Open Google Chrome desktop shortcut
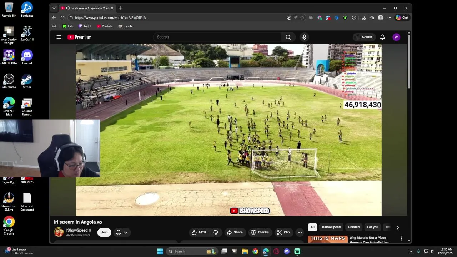Screen dimensions: 457x257 (x=9, y=226)
